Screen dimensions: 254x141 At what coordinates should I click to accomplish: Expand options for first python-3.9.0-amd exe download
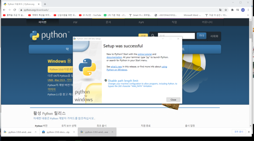[36, 132]
